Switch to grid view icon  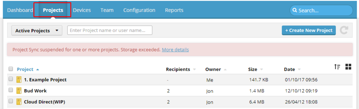coord(348,67)
